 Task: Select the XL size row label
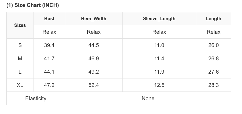(20, 85)
